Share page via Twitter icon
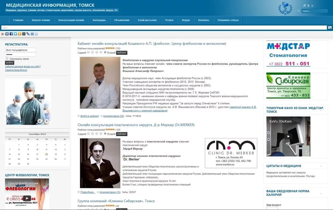The image size is (333, 210). 16,34
